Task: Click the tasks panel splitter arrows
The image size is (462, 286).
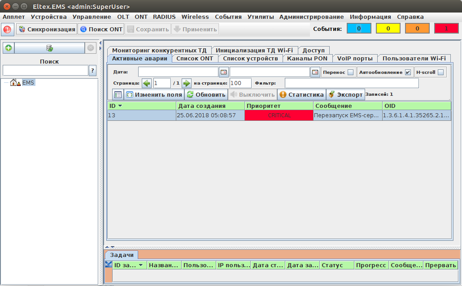Action: coord(109,247)
